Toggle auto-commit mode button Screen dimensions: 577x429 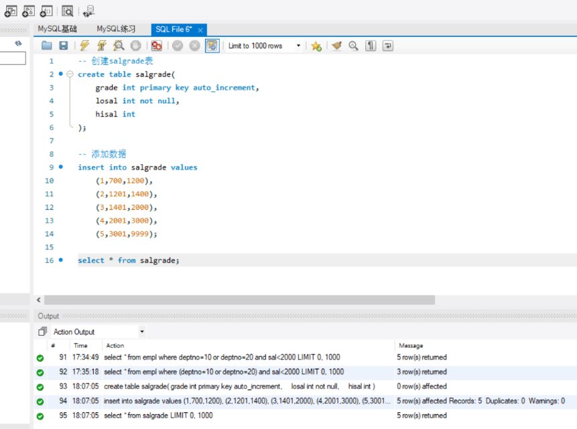click(212, 46)
